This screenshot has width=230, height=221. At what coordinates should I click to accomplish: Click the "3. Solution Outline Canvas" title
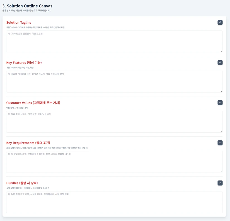(x=27, y=6)
